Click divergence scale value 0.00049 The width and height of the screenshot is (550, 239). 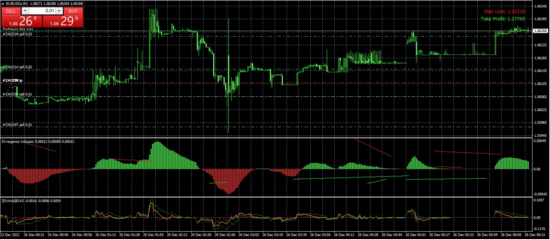(x=540, y=141)
